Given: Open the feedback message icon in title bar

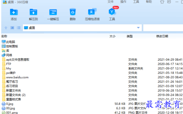Looking at the screenshot, I should pyautogui.click(x=169, y=2).
